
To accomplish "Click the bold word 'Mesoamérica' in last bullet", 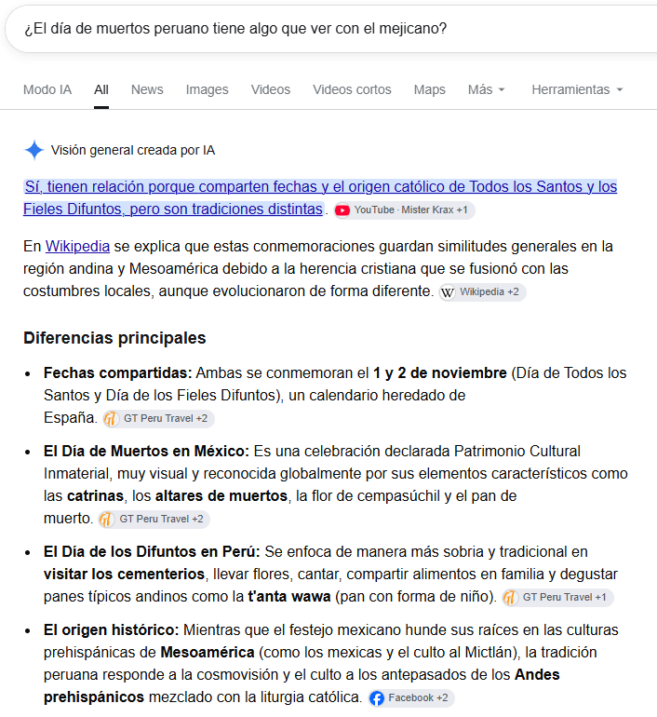I will pyautogui.click(x=208, y=653).
